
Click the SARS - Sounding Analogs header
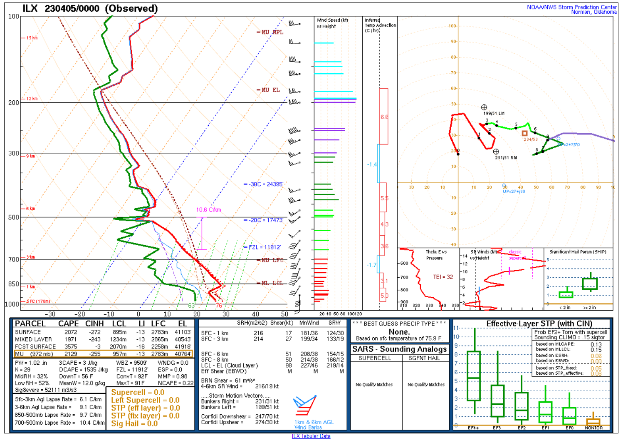point(399,349)
